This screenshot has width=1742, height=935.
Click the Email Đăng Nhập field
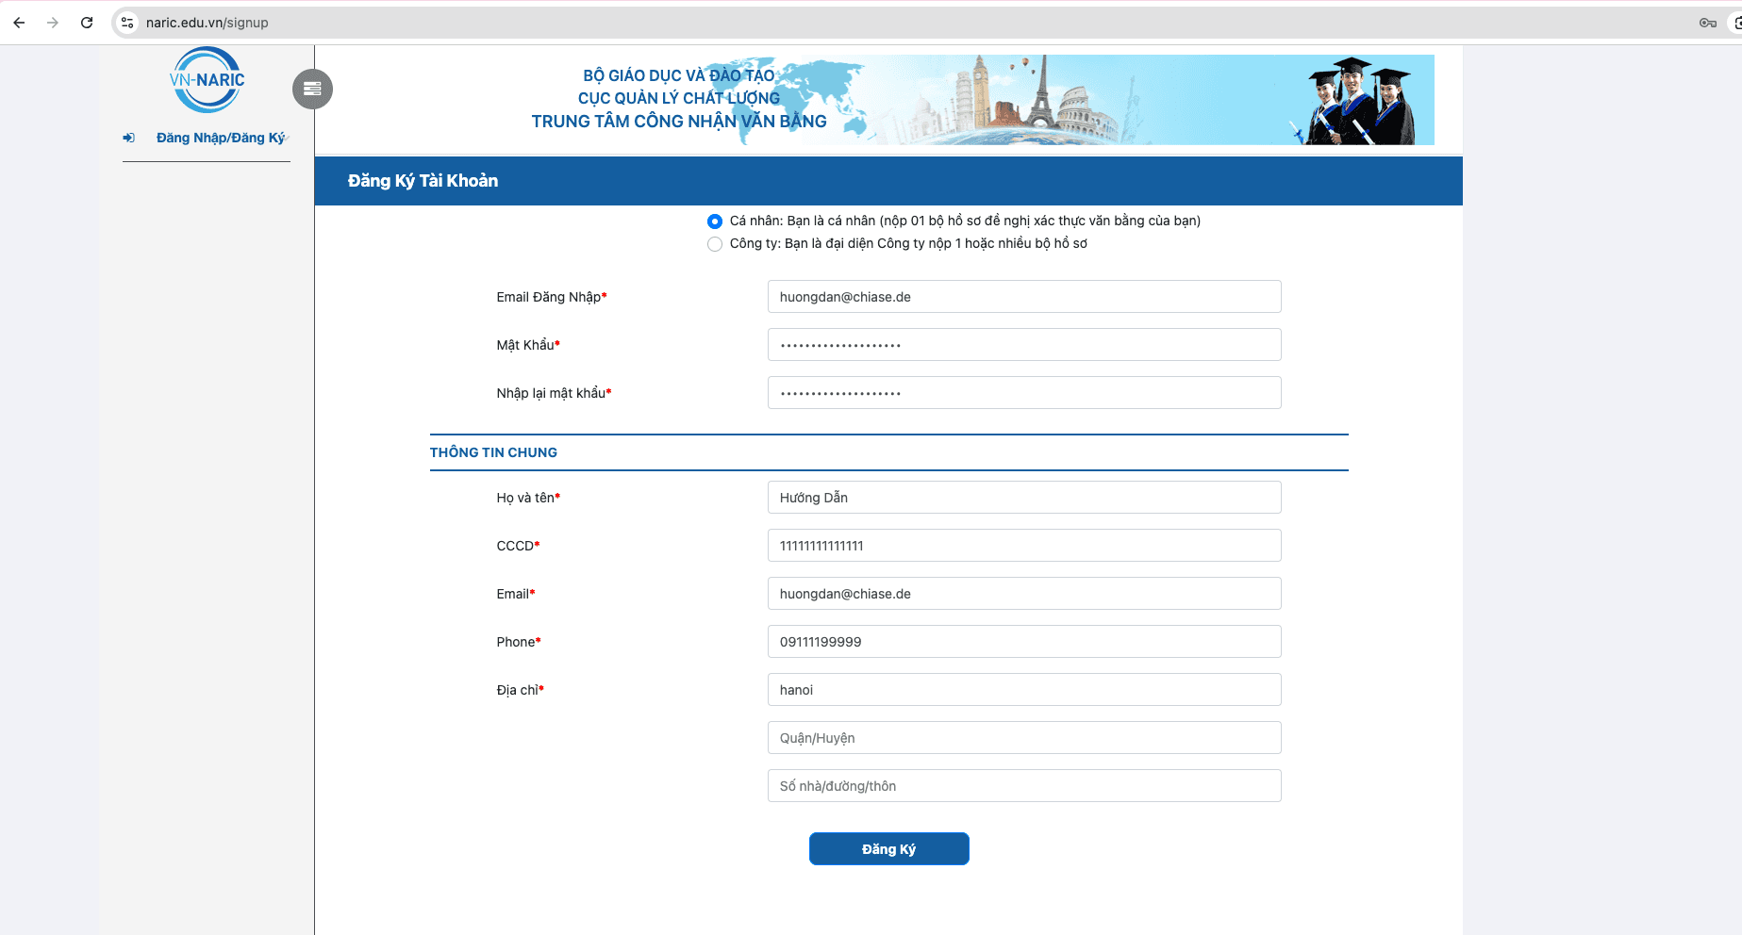(1023, 297)
